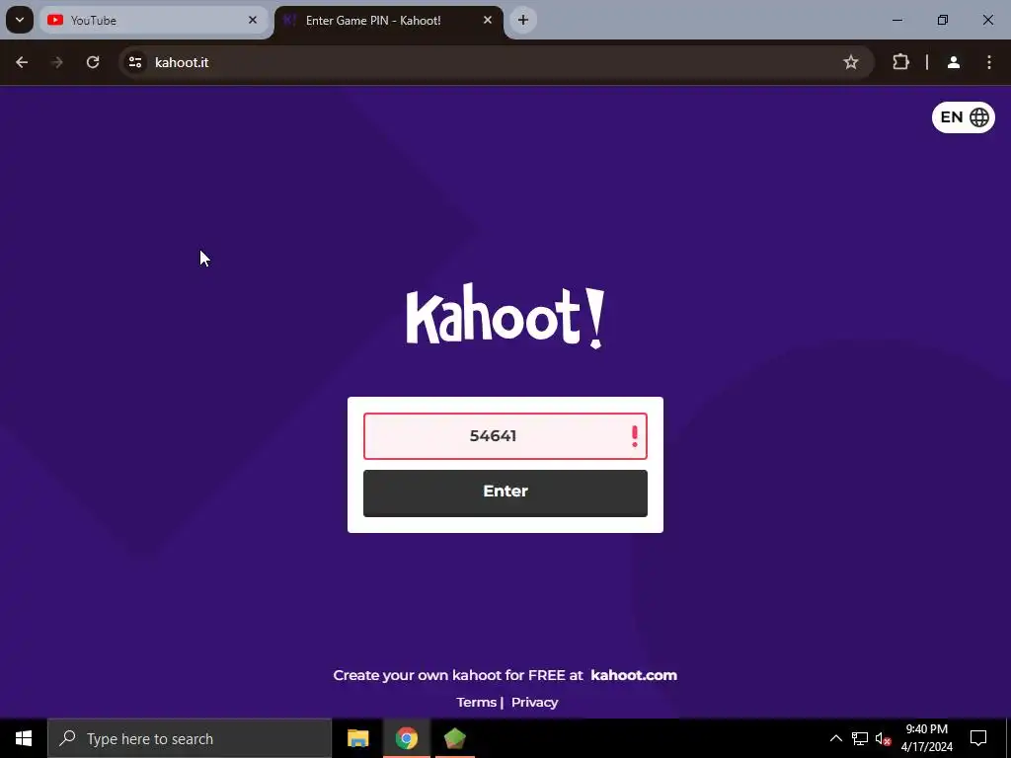1011x758 pixels.
Task: Open the Extensions puzzle icon
Action: point(900,62)
